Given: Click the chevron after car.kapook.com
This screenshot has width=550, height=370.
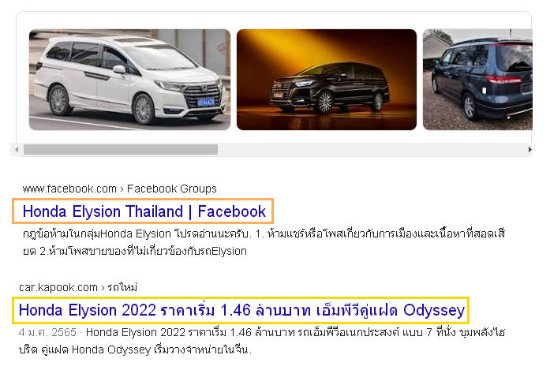Looking at the screenshot, I should coord(103,288).
